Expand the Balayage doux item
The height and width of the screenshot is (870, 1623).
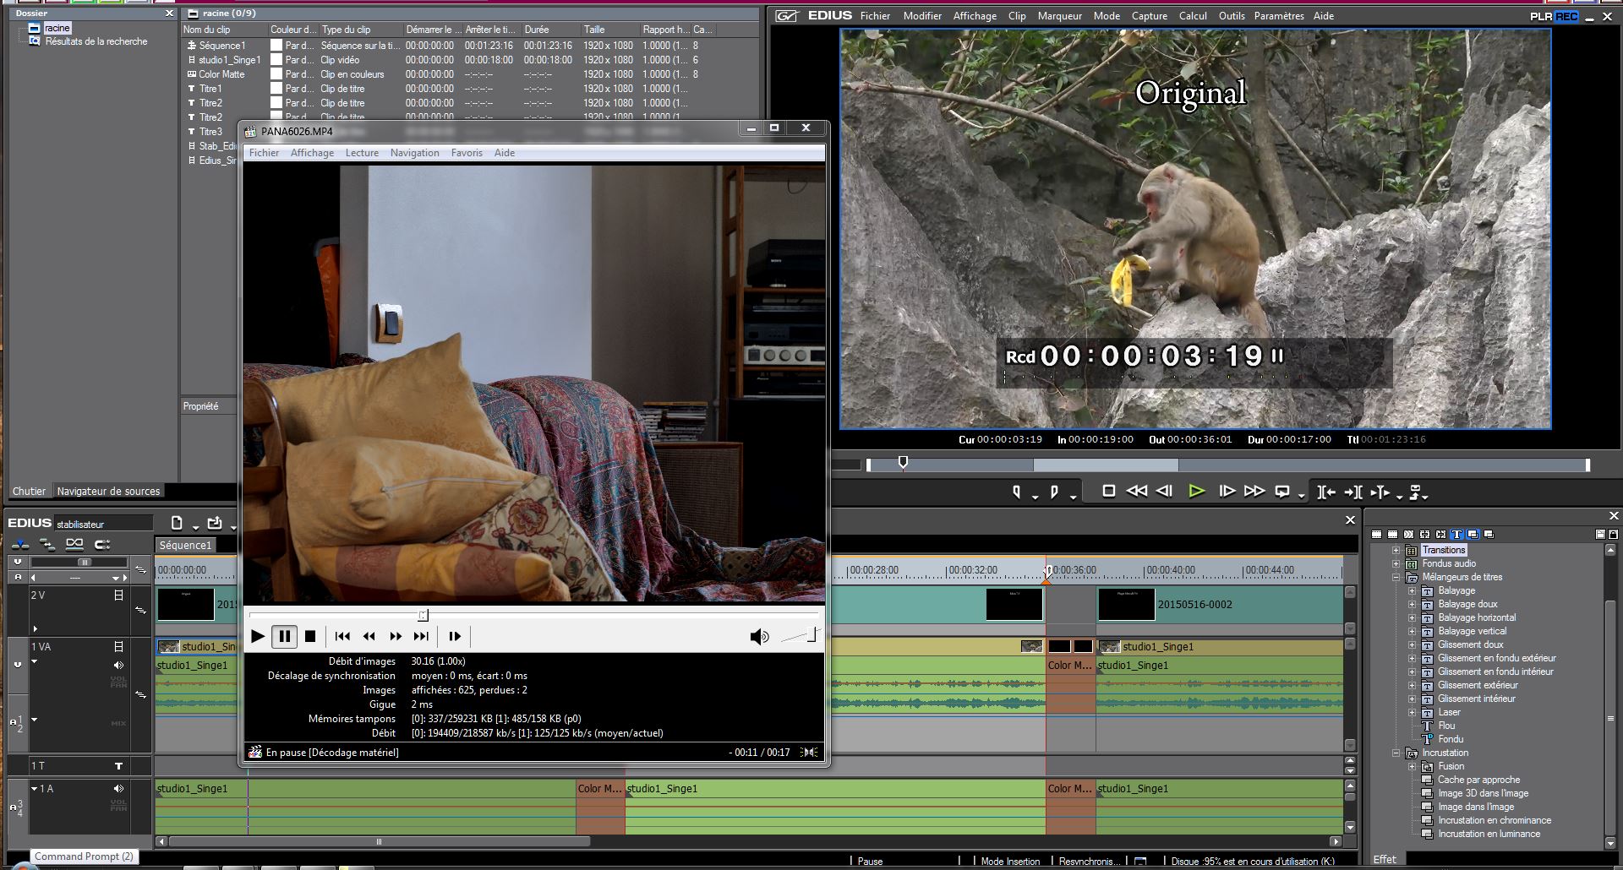[x=1412, y=604]
